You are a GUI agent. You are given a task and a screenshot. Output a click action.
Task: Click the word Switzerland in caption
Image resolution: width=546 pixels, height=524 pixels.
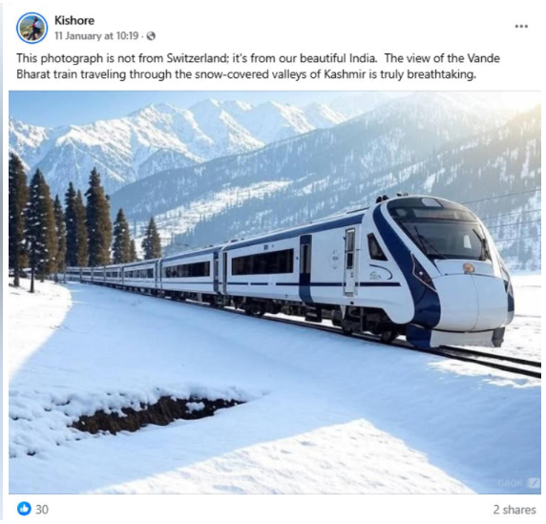[x=197, y=58]
